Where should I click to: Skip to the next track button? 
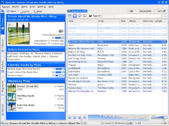click(85, 118)
